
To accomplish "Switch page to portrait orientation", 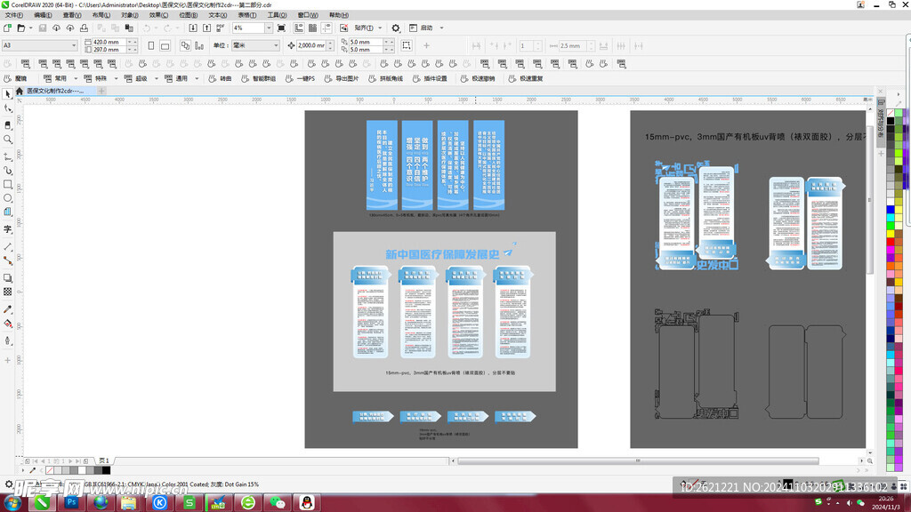I will [x=151, y=45].
